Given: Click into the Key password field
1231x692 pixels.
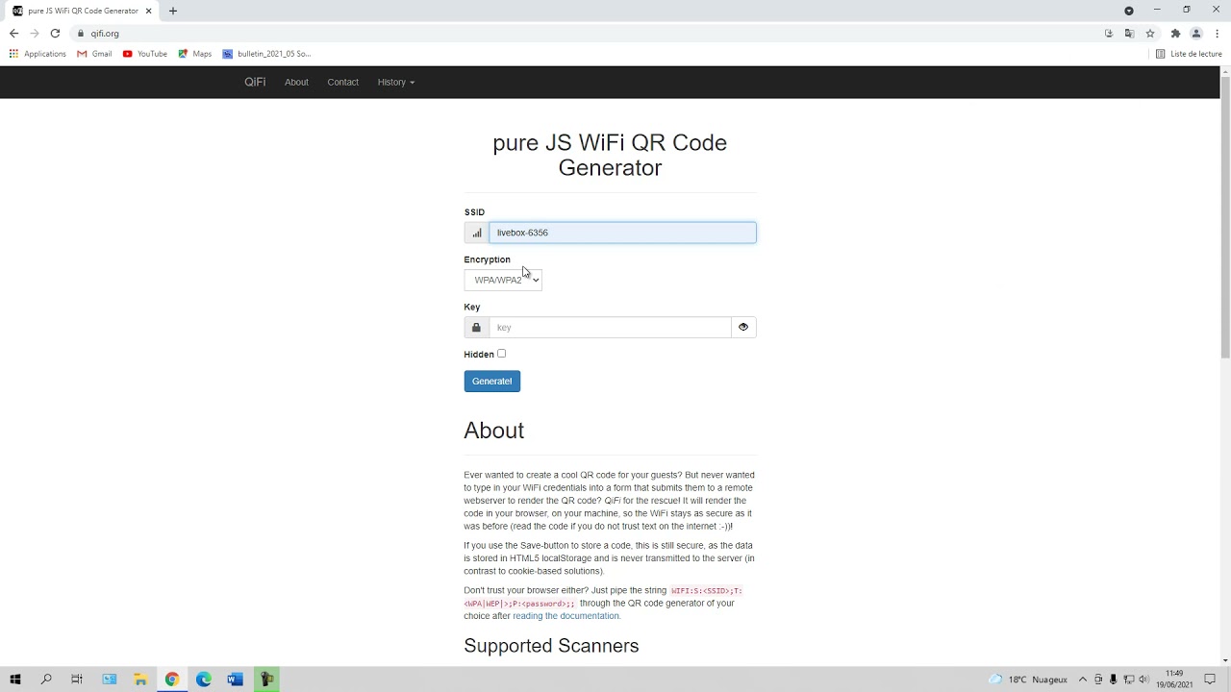Looking at the screenshot, I should [610, 328].
